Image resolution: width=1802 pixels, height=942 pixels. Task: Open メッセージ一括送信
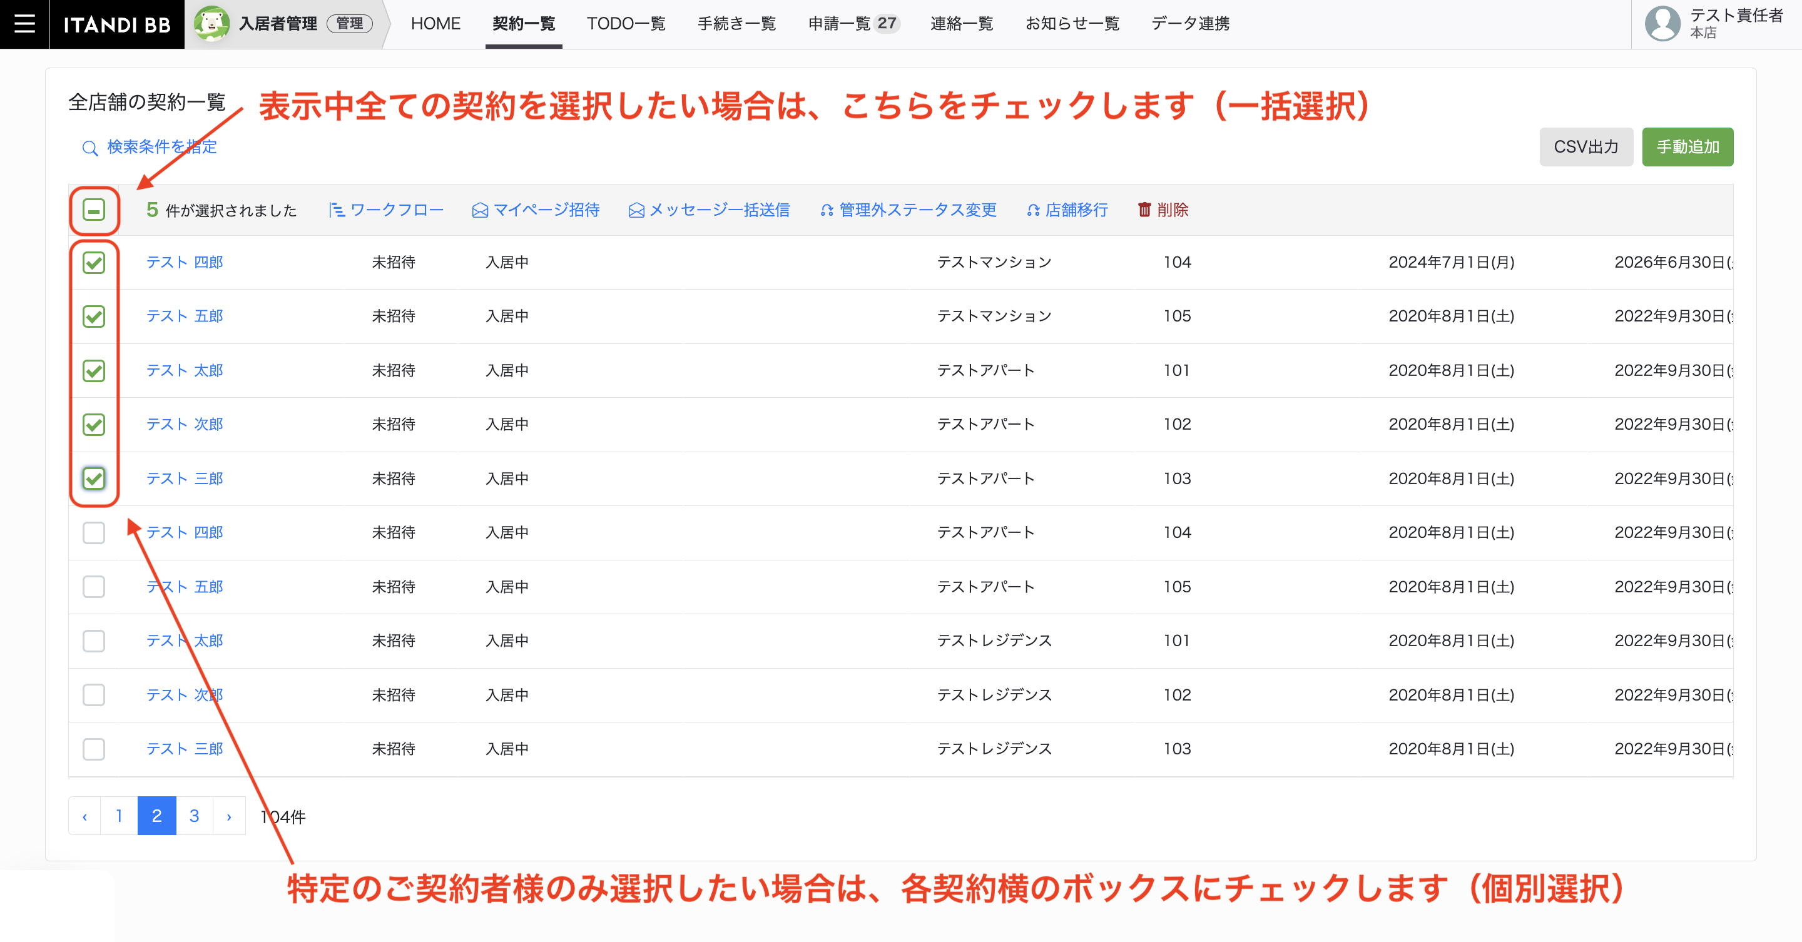click(x=710, y=210)
